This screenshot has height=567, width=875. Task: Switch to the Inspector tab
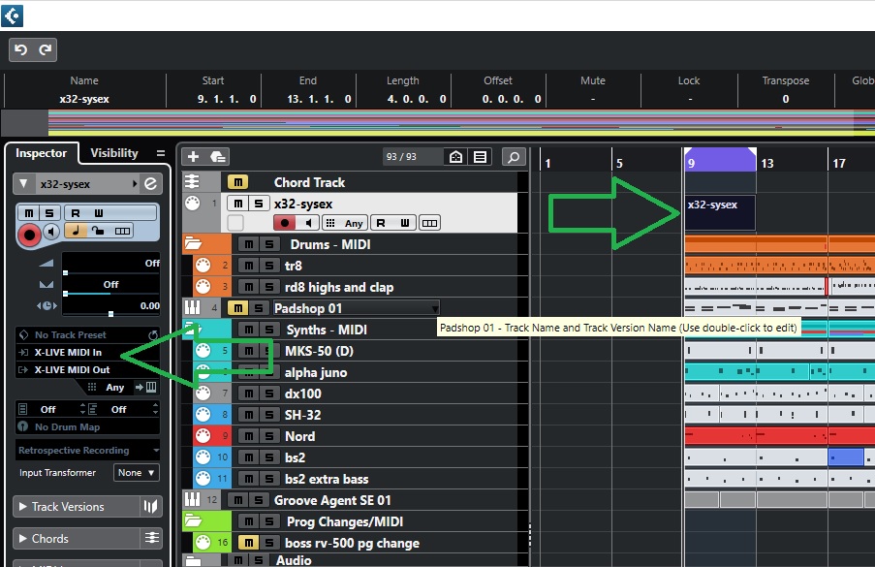pyautogui.click(x=42, y=153)
